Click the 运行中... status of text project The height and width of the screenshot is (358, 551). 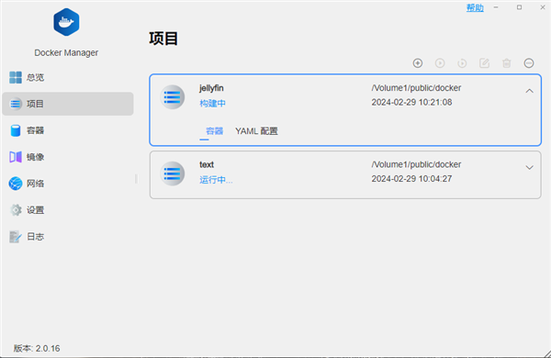[216, 180]
